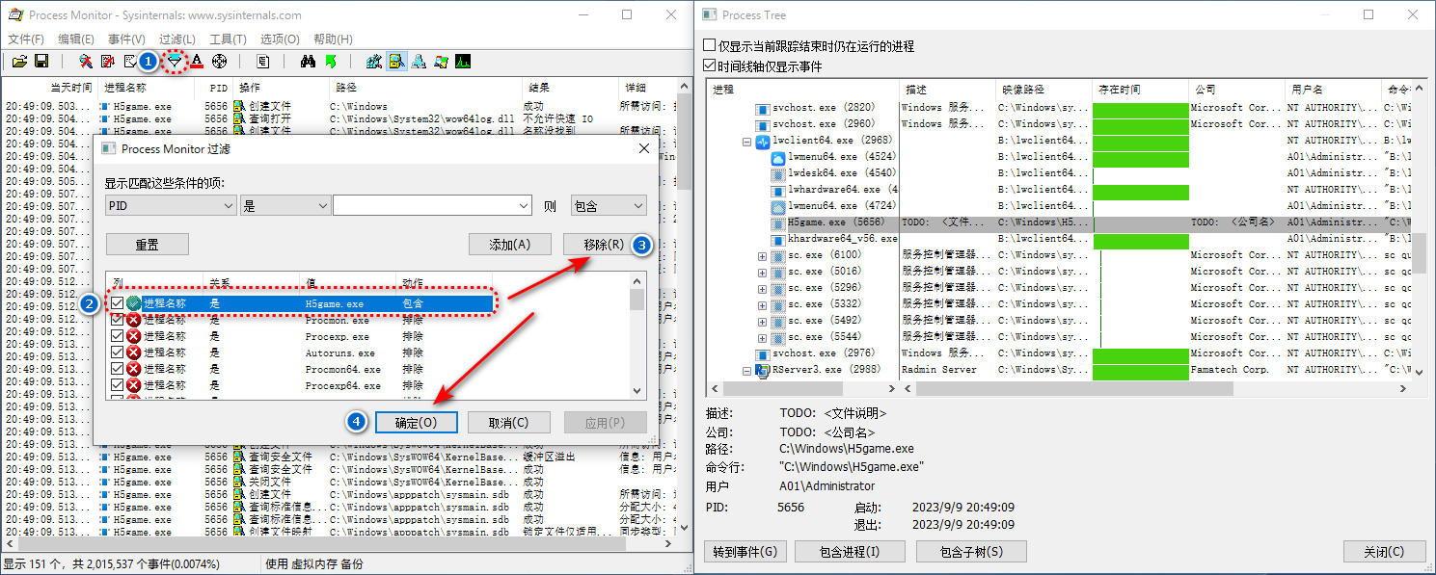Image resolution: width=1436 pixels, height=575 pixels.
Task: Click the green Jump To arrow icon
Action: (331, 62)
